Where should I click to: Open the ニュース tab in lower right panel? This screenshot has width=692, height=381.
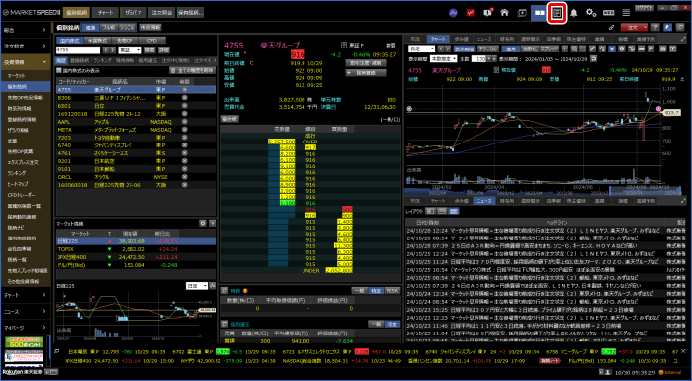pyautogui.click(x=484, y=201)
